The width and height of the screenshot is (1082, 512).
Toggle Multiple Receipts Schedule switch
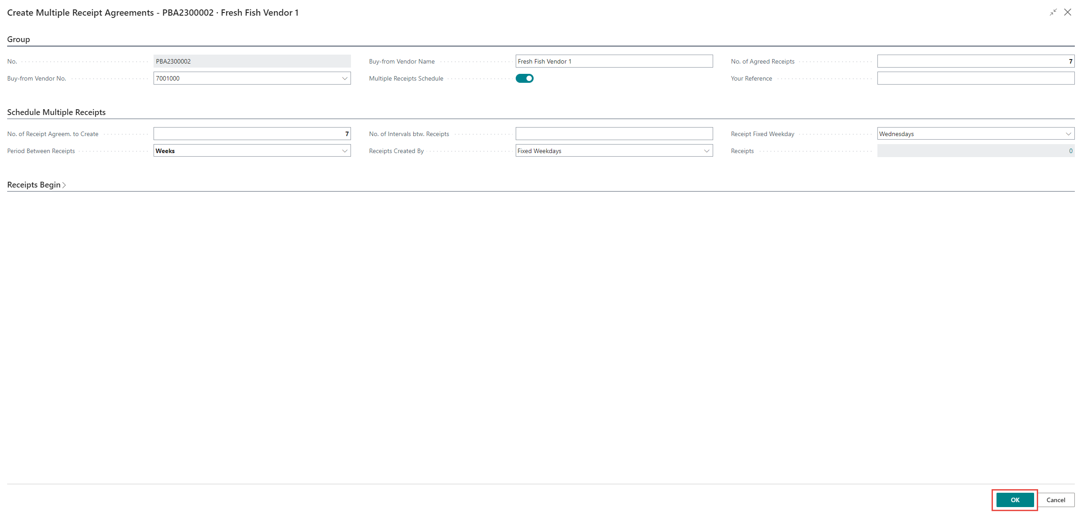pos(524,78)
